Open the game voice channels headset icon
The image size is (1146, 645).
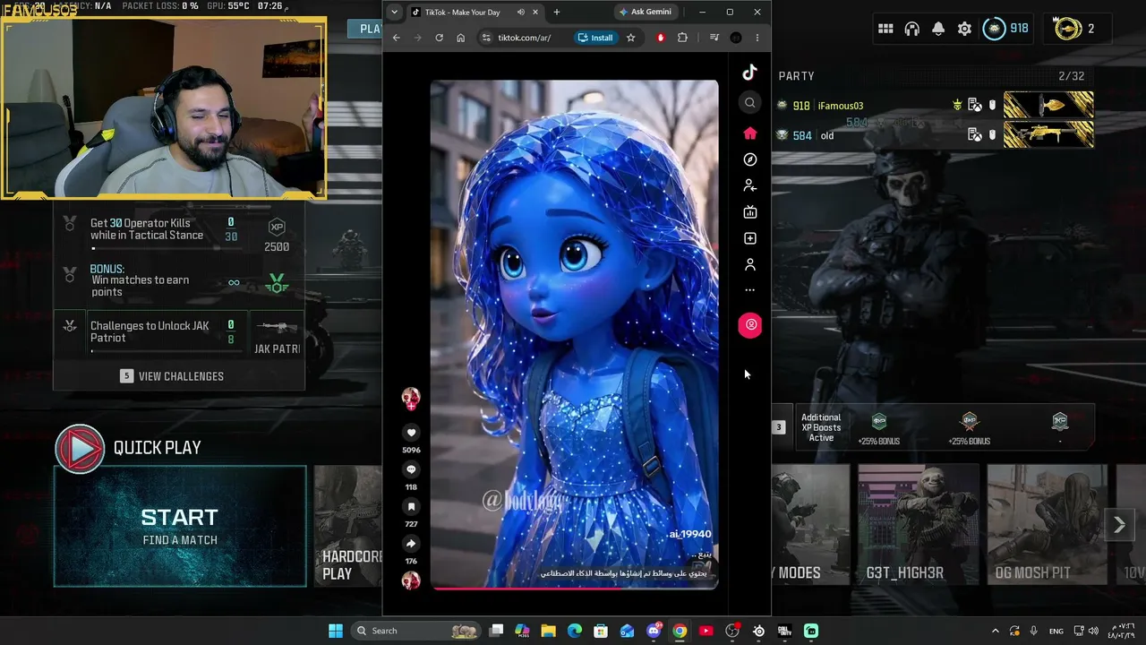point(912,29)
